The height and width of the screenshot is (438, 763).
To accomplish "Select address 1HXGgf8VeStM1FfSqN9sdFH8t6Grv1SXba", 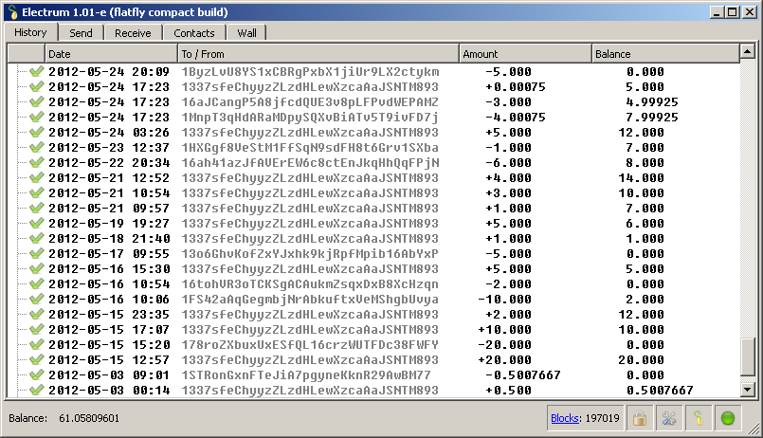I will click(x=310, y=148).
